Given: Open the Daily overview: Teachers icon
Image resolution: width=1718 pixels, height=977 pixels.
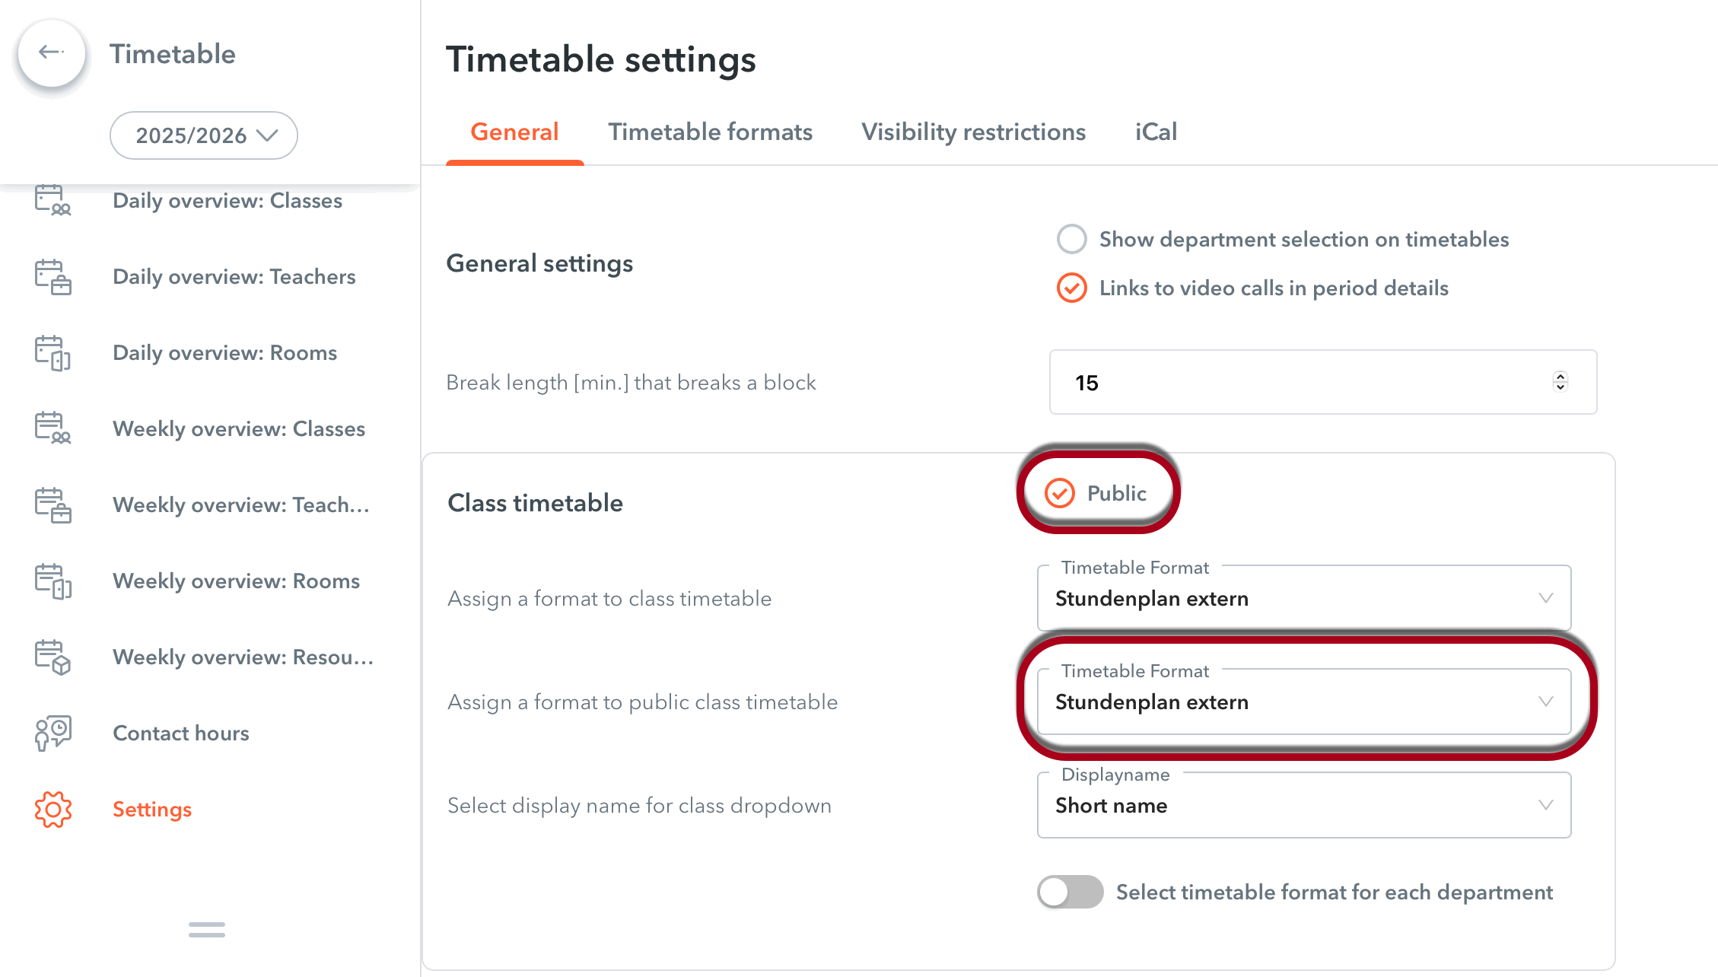Looking at the screenshot, I should point(52,277).
